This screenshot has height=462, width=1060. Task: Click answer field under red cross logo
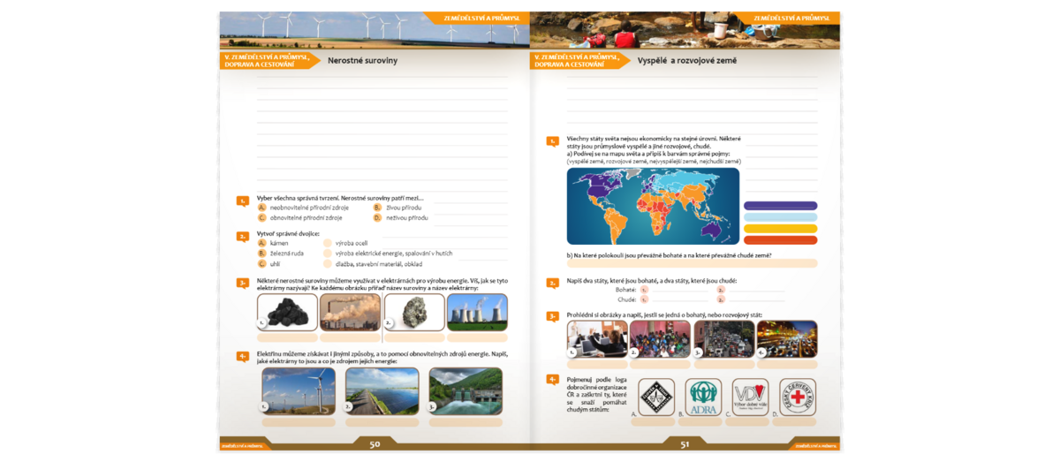click(x=795, y=422)
